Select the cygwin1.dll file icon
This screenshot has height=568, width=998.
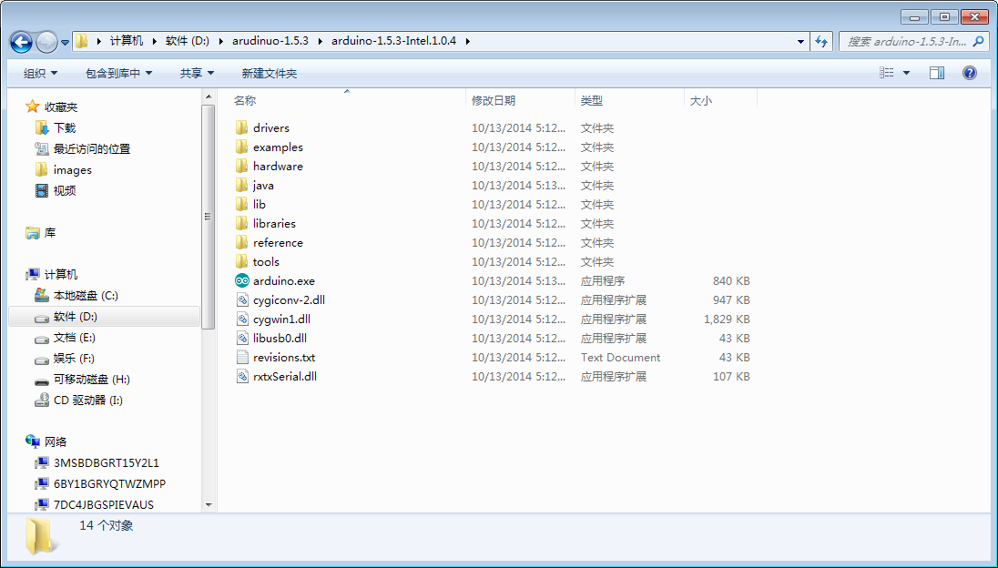(x=242, y=319)
